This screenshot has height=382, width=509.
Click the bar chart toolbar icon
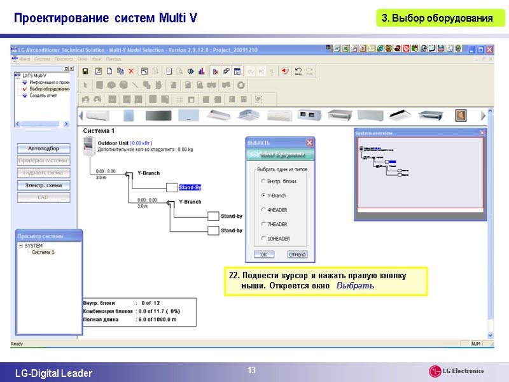(202, 71)
